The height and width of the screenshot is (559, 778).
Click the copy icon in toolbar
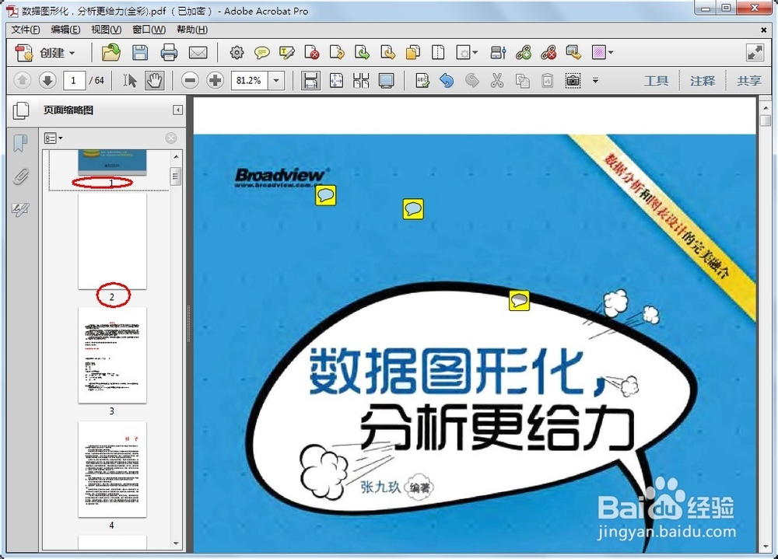point(522,80)
